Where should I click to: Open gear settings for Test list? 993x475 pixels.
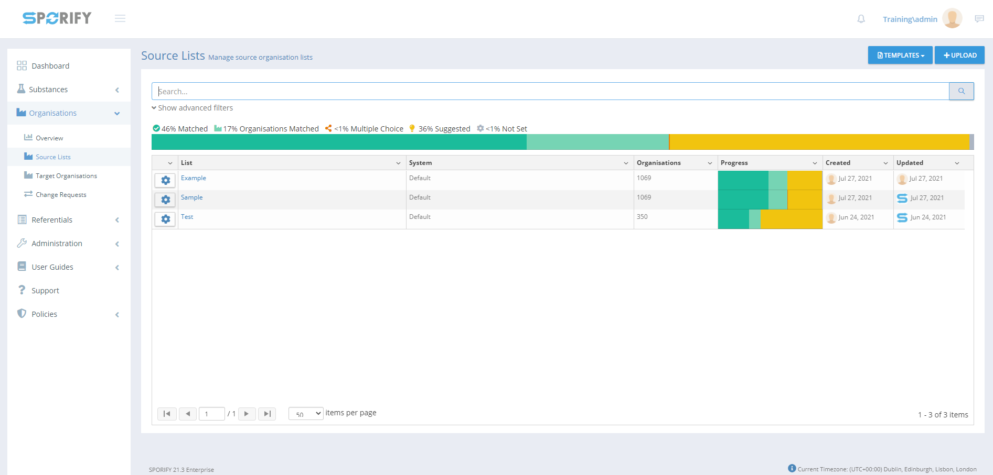click(165, 219)
